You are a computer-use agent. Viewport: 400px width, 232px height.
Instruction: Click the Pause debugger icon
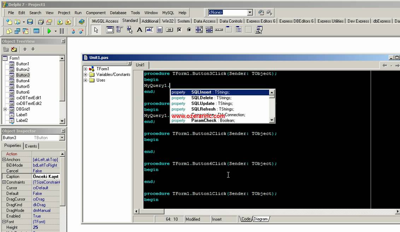62,31
